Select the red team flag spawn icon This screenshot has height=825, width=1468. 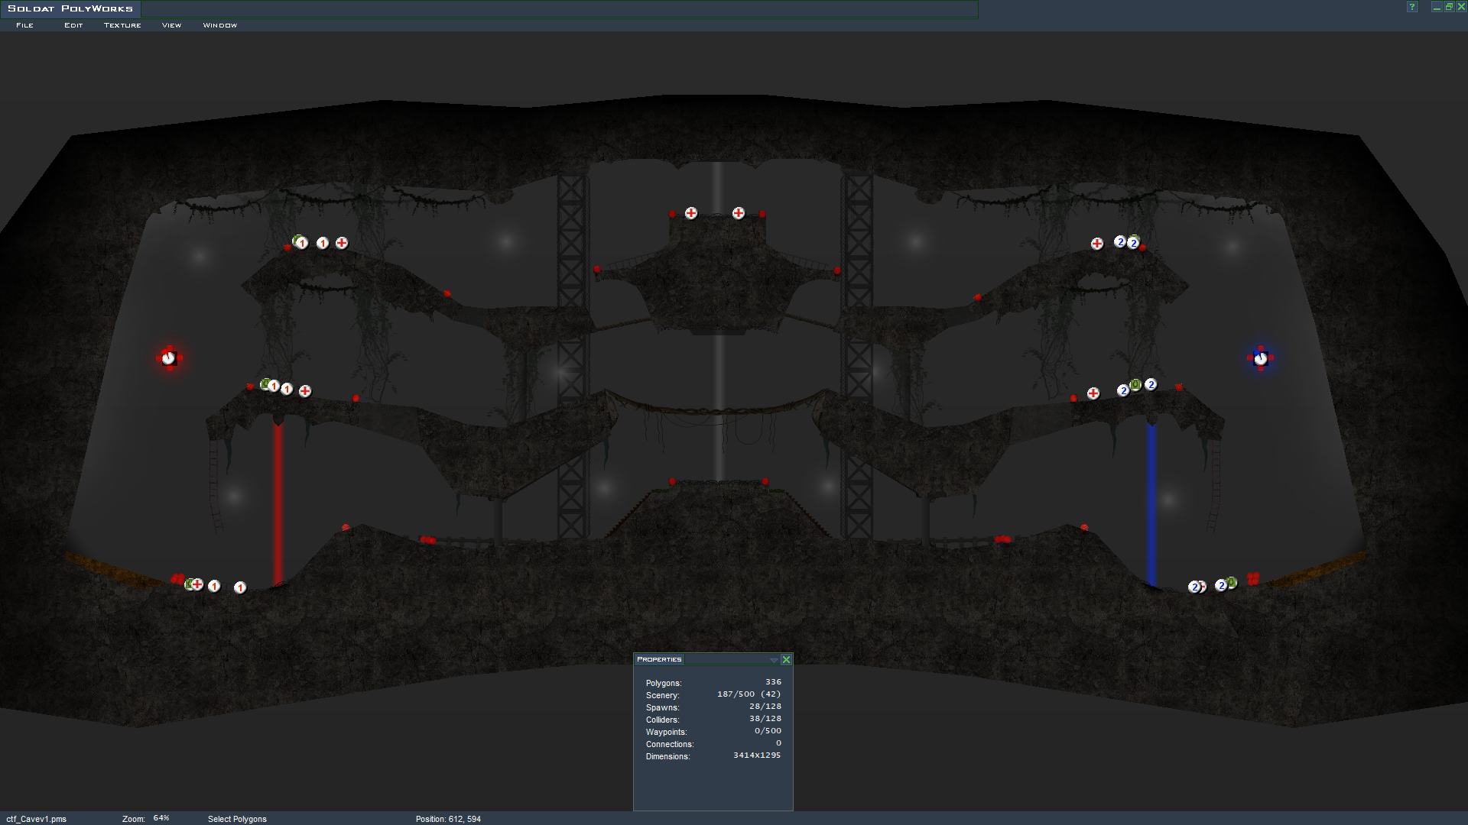coord(169,357)
